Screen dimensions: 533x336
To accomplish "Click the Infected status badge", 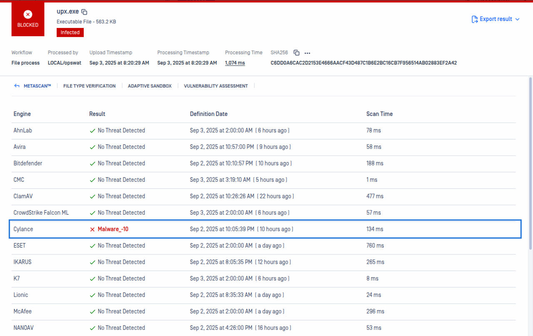I will (70, 33).
